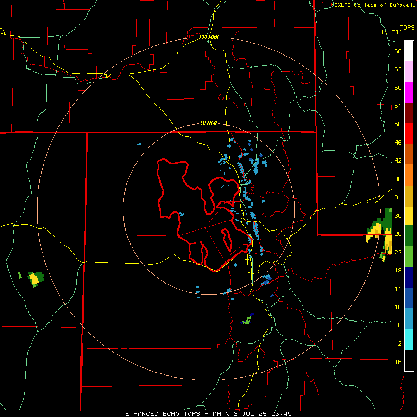This screenshot has height=417, width=417.
Task: Click the 100 NMI range ring label
Action: 208,37
